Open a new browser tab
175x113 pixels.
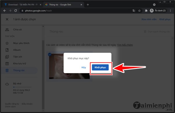click(88, 5)
